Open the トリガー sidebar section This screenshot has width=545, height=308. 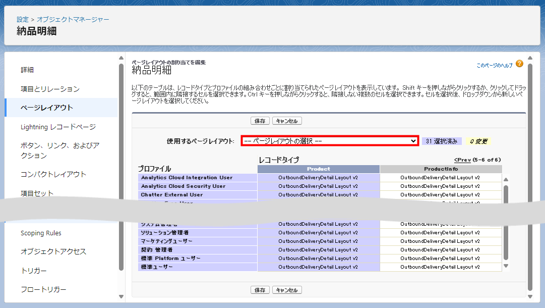[34, 271]
